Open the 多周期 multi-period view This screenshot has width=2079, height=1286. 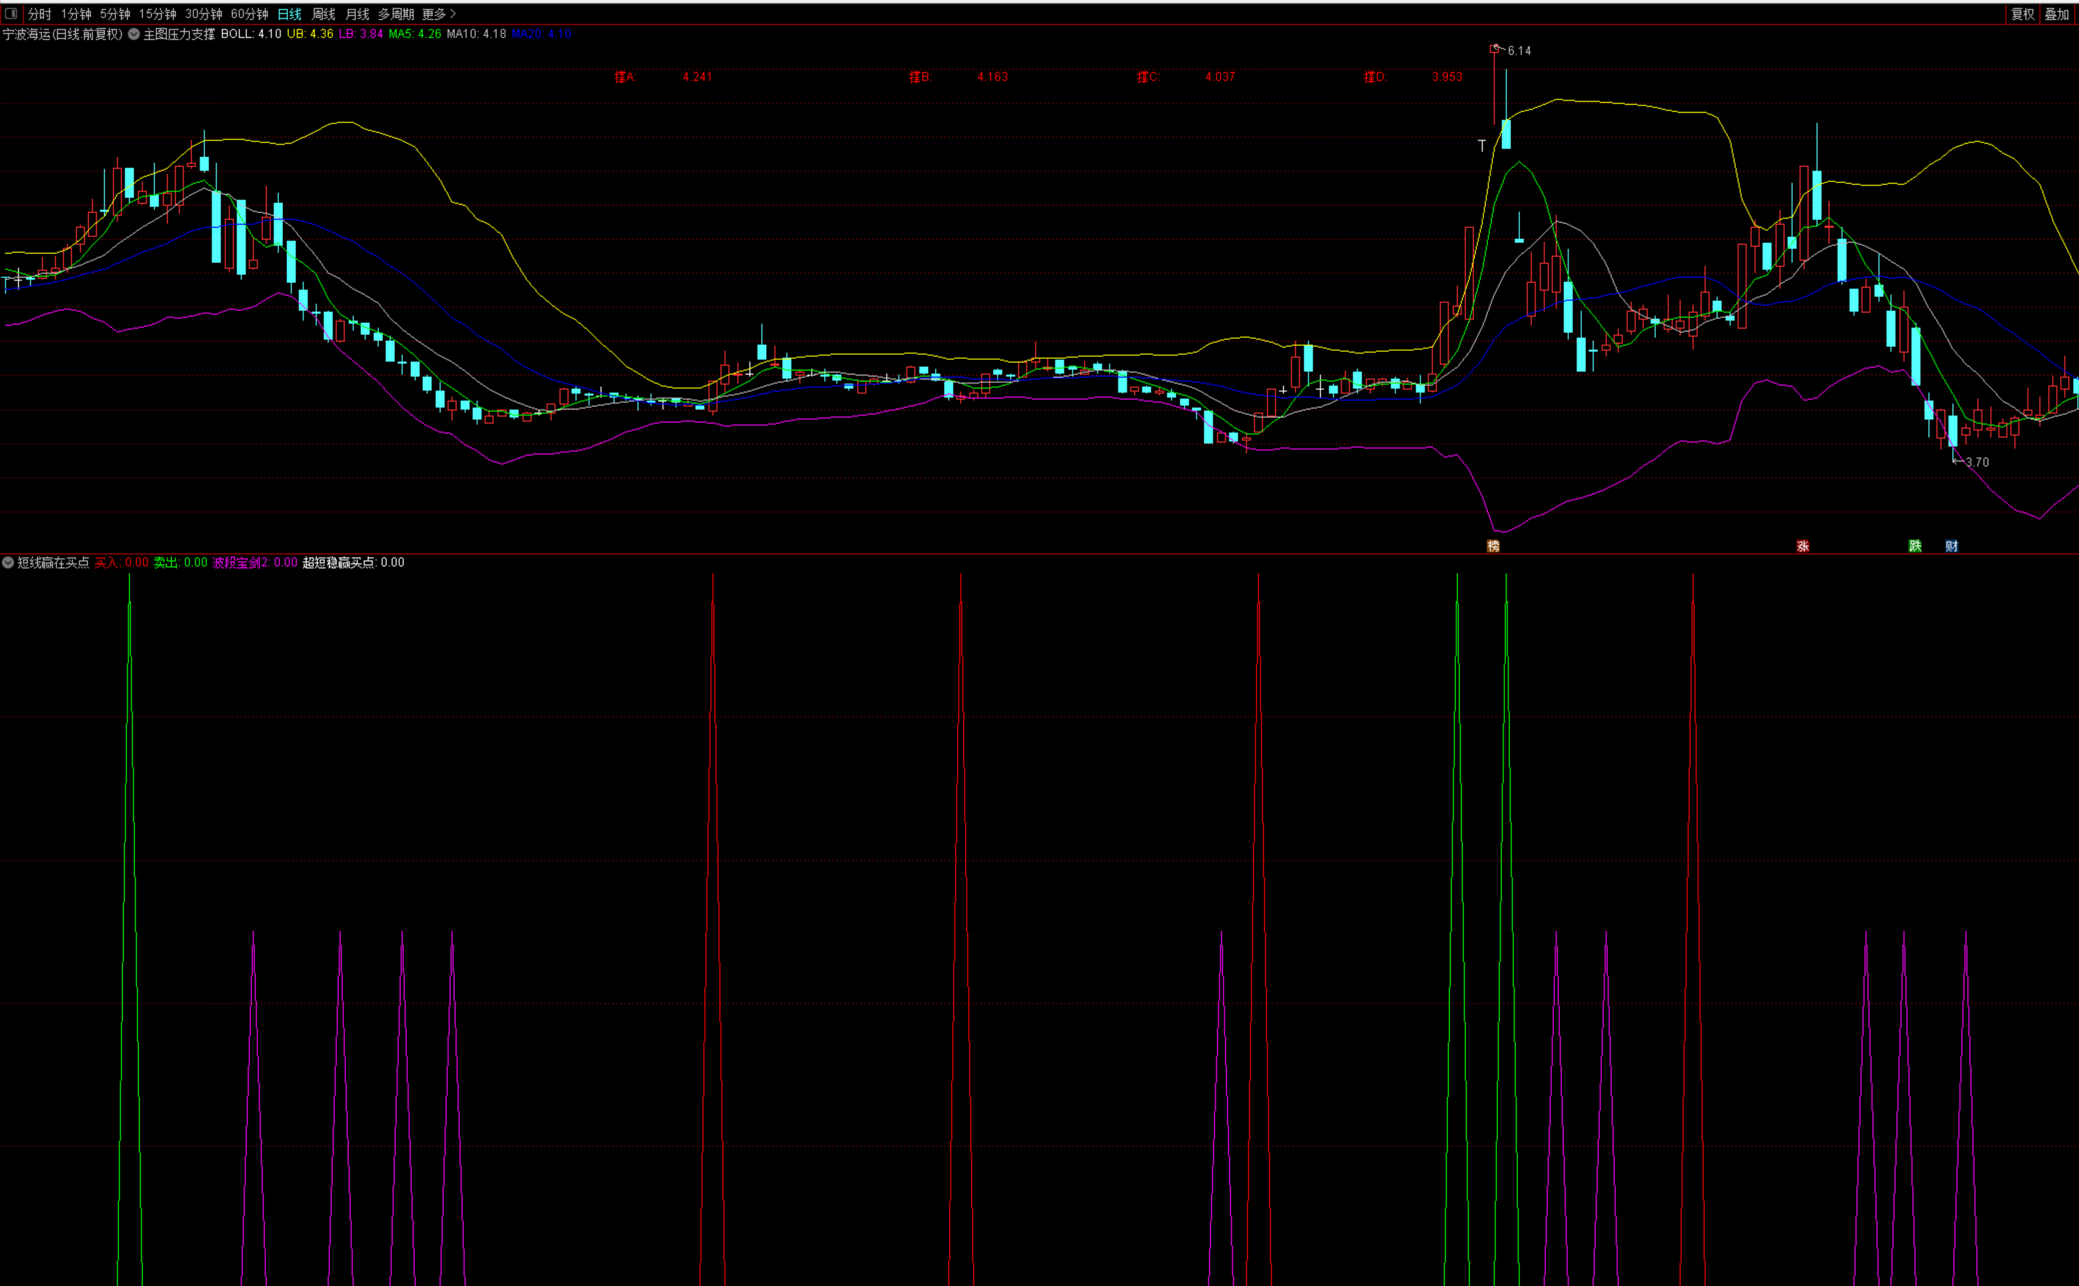pos(396,15)
